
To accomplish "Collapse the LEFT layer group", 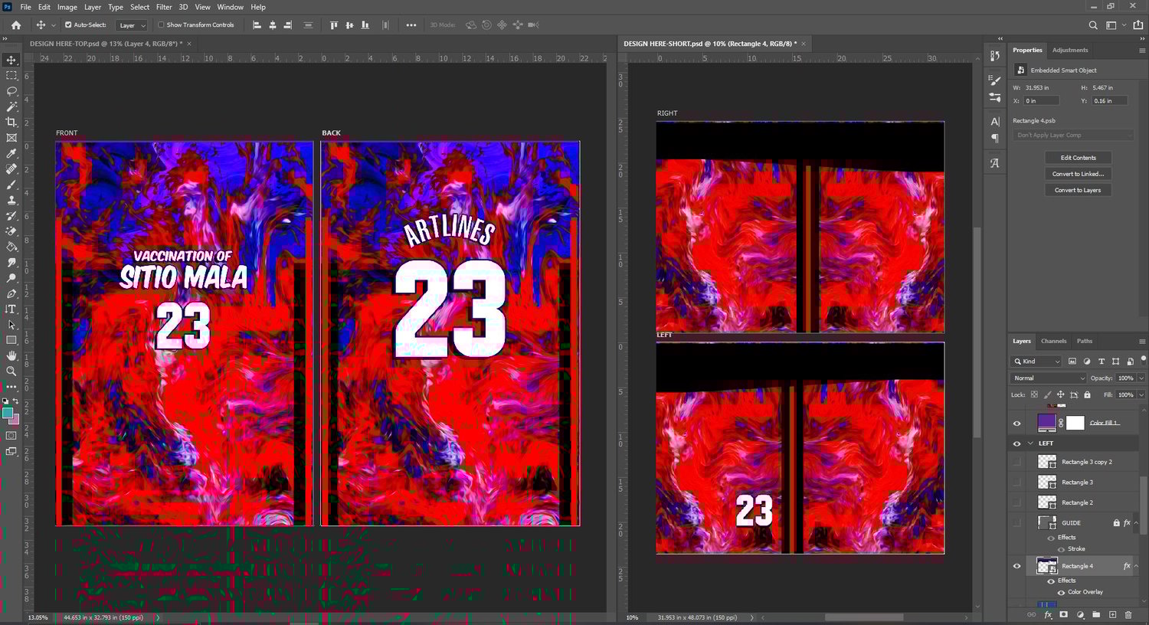I will (1030, 443).
